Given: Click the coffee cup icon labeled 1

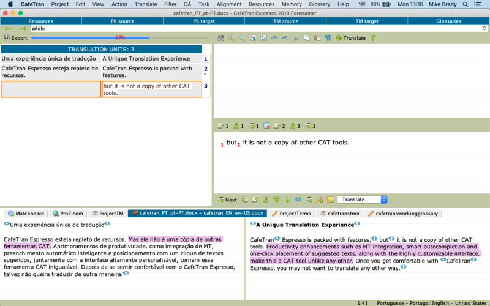Looking at the screenshot, I should [254, 126].
